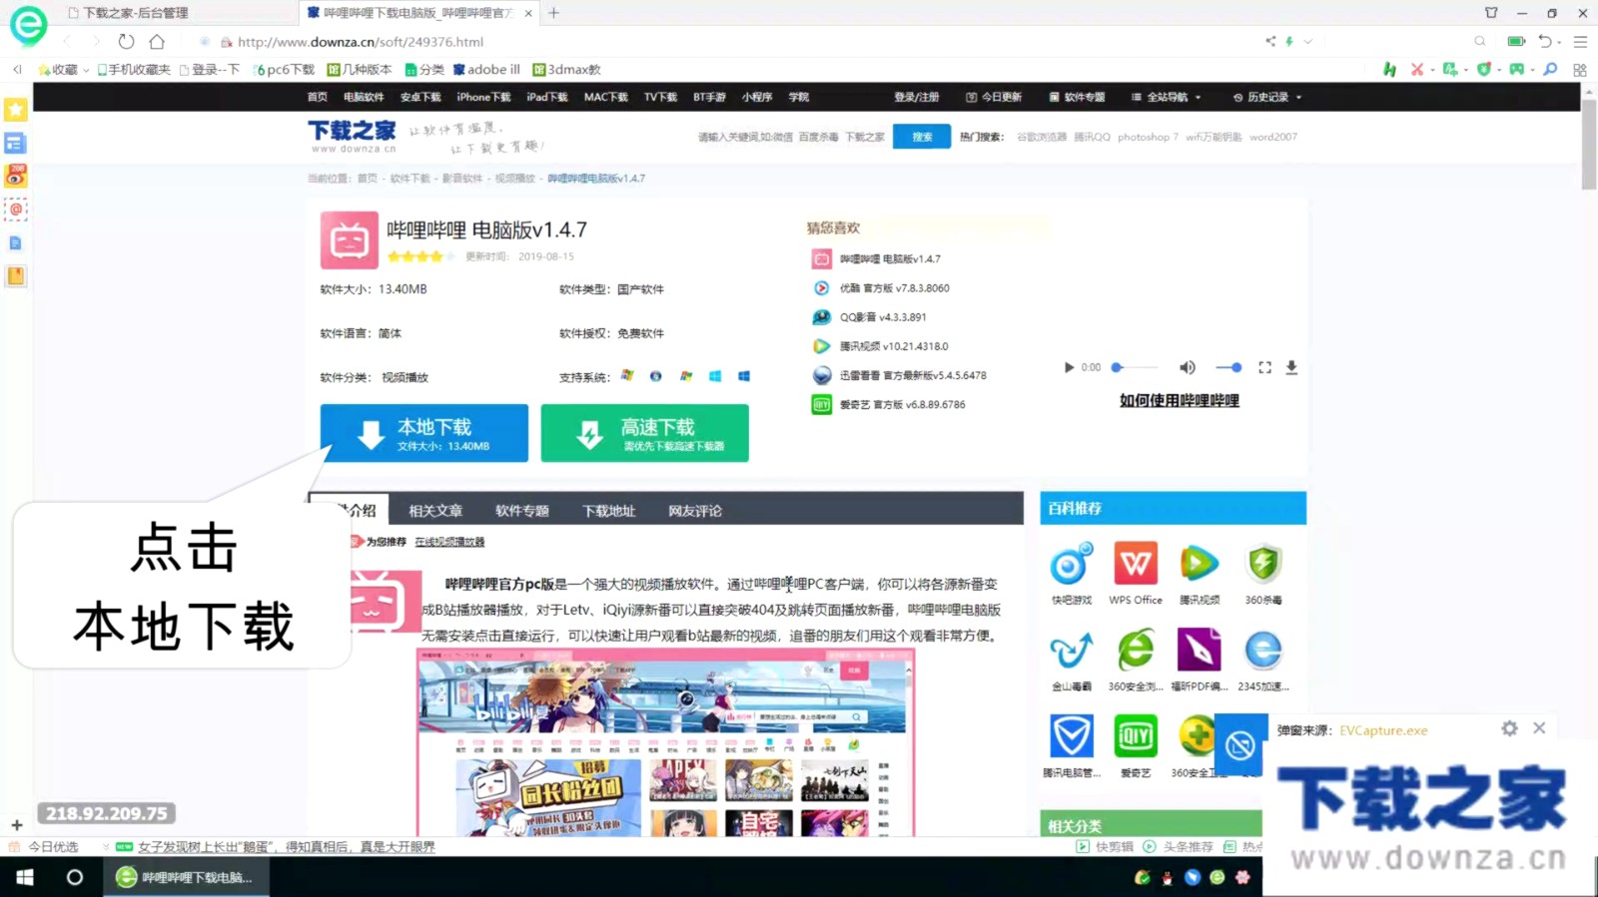Play the 如何使用哔哩哔哩 audio clip
Viewport: 1598px width, 897px height.
1069,367
